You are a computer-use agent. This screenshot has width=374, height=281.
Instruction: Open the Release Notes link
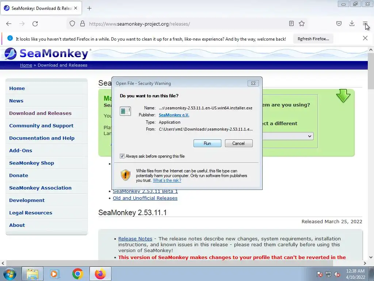click(135, 239)
